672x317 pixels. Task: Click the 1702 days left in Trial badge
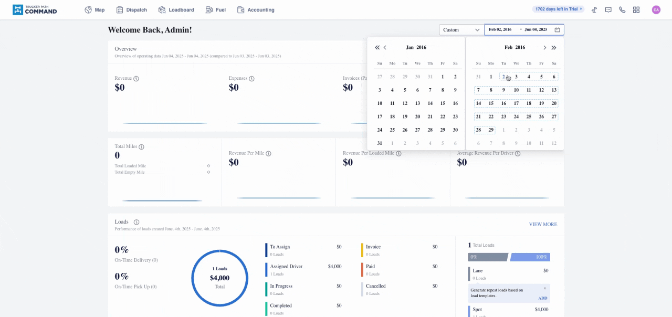tap(559, 9)
